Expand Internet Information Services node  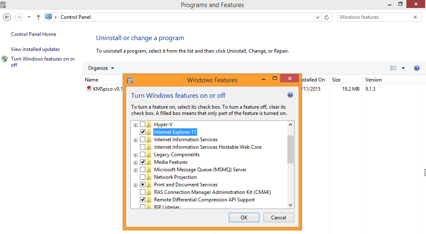pyautogui.click(x=135, y=140)
